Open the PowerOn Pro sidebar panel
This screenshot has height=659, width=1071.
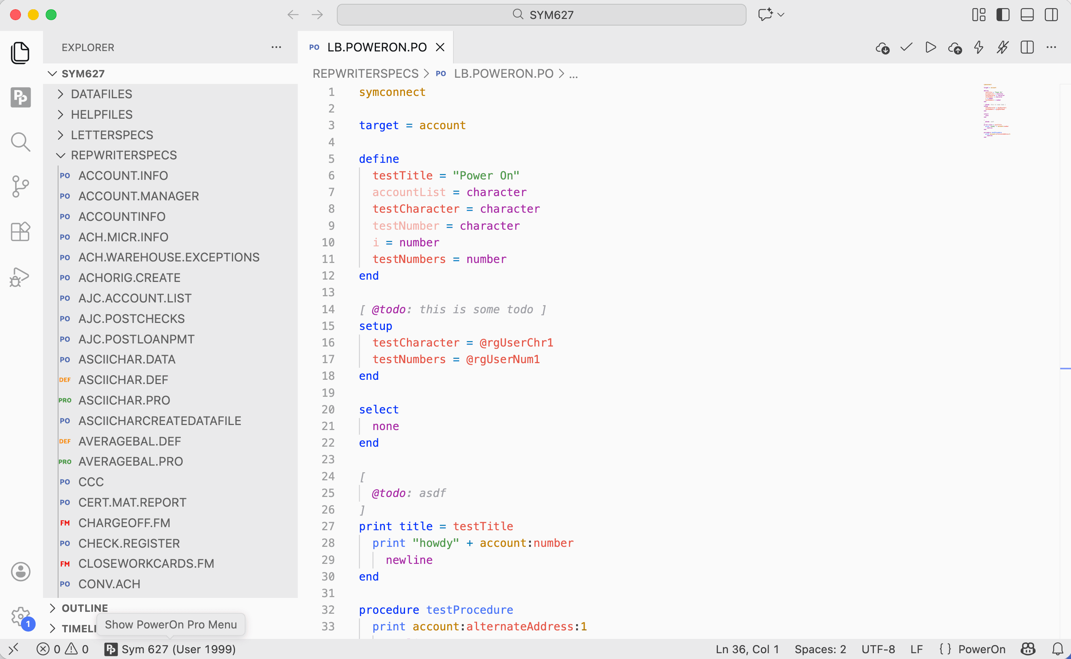coord(20,97)
